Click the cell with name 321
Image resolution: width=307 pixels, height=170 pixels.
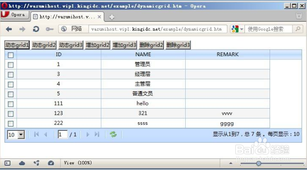click(143, 113)
